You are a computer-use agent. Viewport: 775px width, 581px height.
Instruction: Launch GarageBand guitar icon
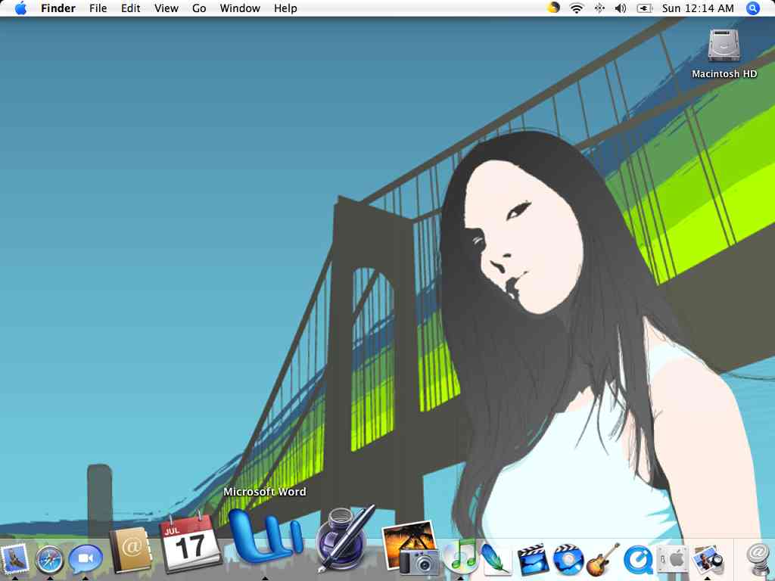(603, 559)
